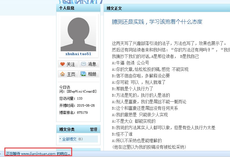
Task: Open the zhuhaitao51 username link
Action: 78,54
